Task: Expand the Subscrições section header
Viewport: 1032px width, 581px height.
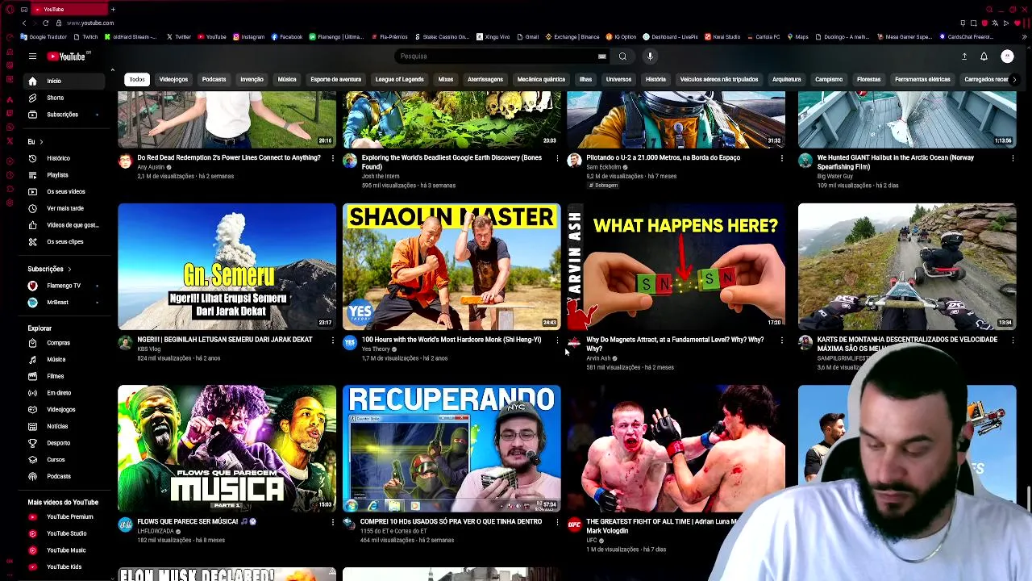Action: tap(49, 269)
